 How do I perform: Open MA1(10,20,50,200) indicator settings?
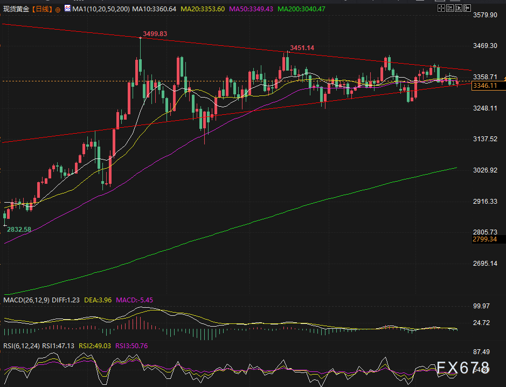tap(101, 9)
